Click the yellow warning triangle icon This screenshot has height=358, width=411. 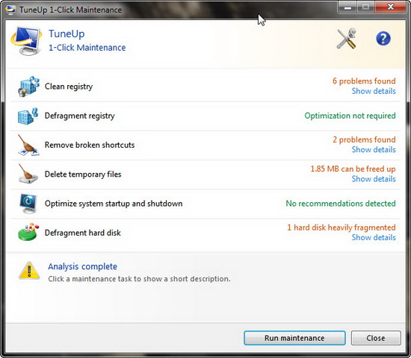[29, 271]
